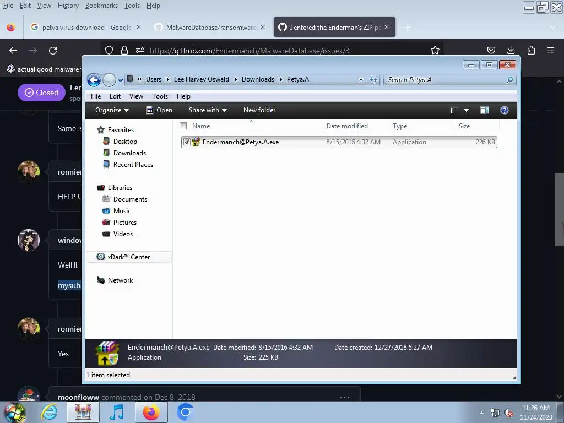Click Explorer's Forward navigation button

click(109, 80)
